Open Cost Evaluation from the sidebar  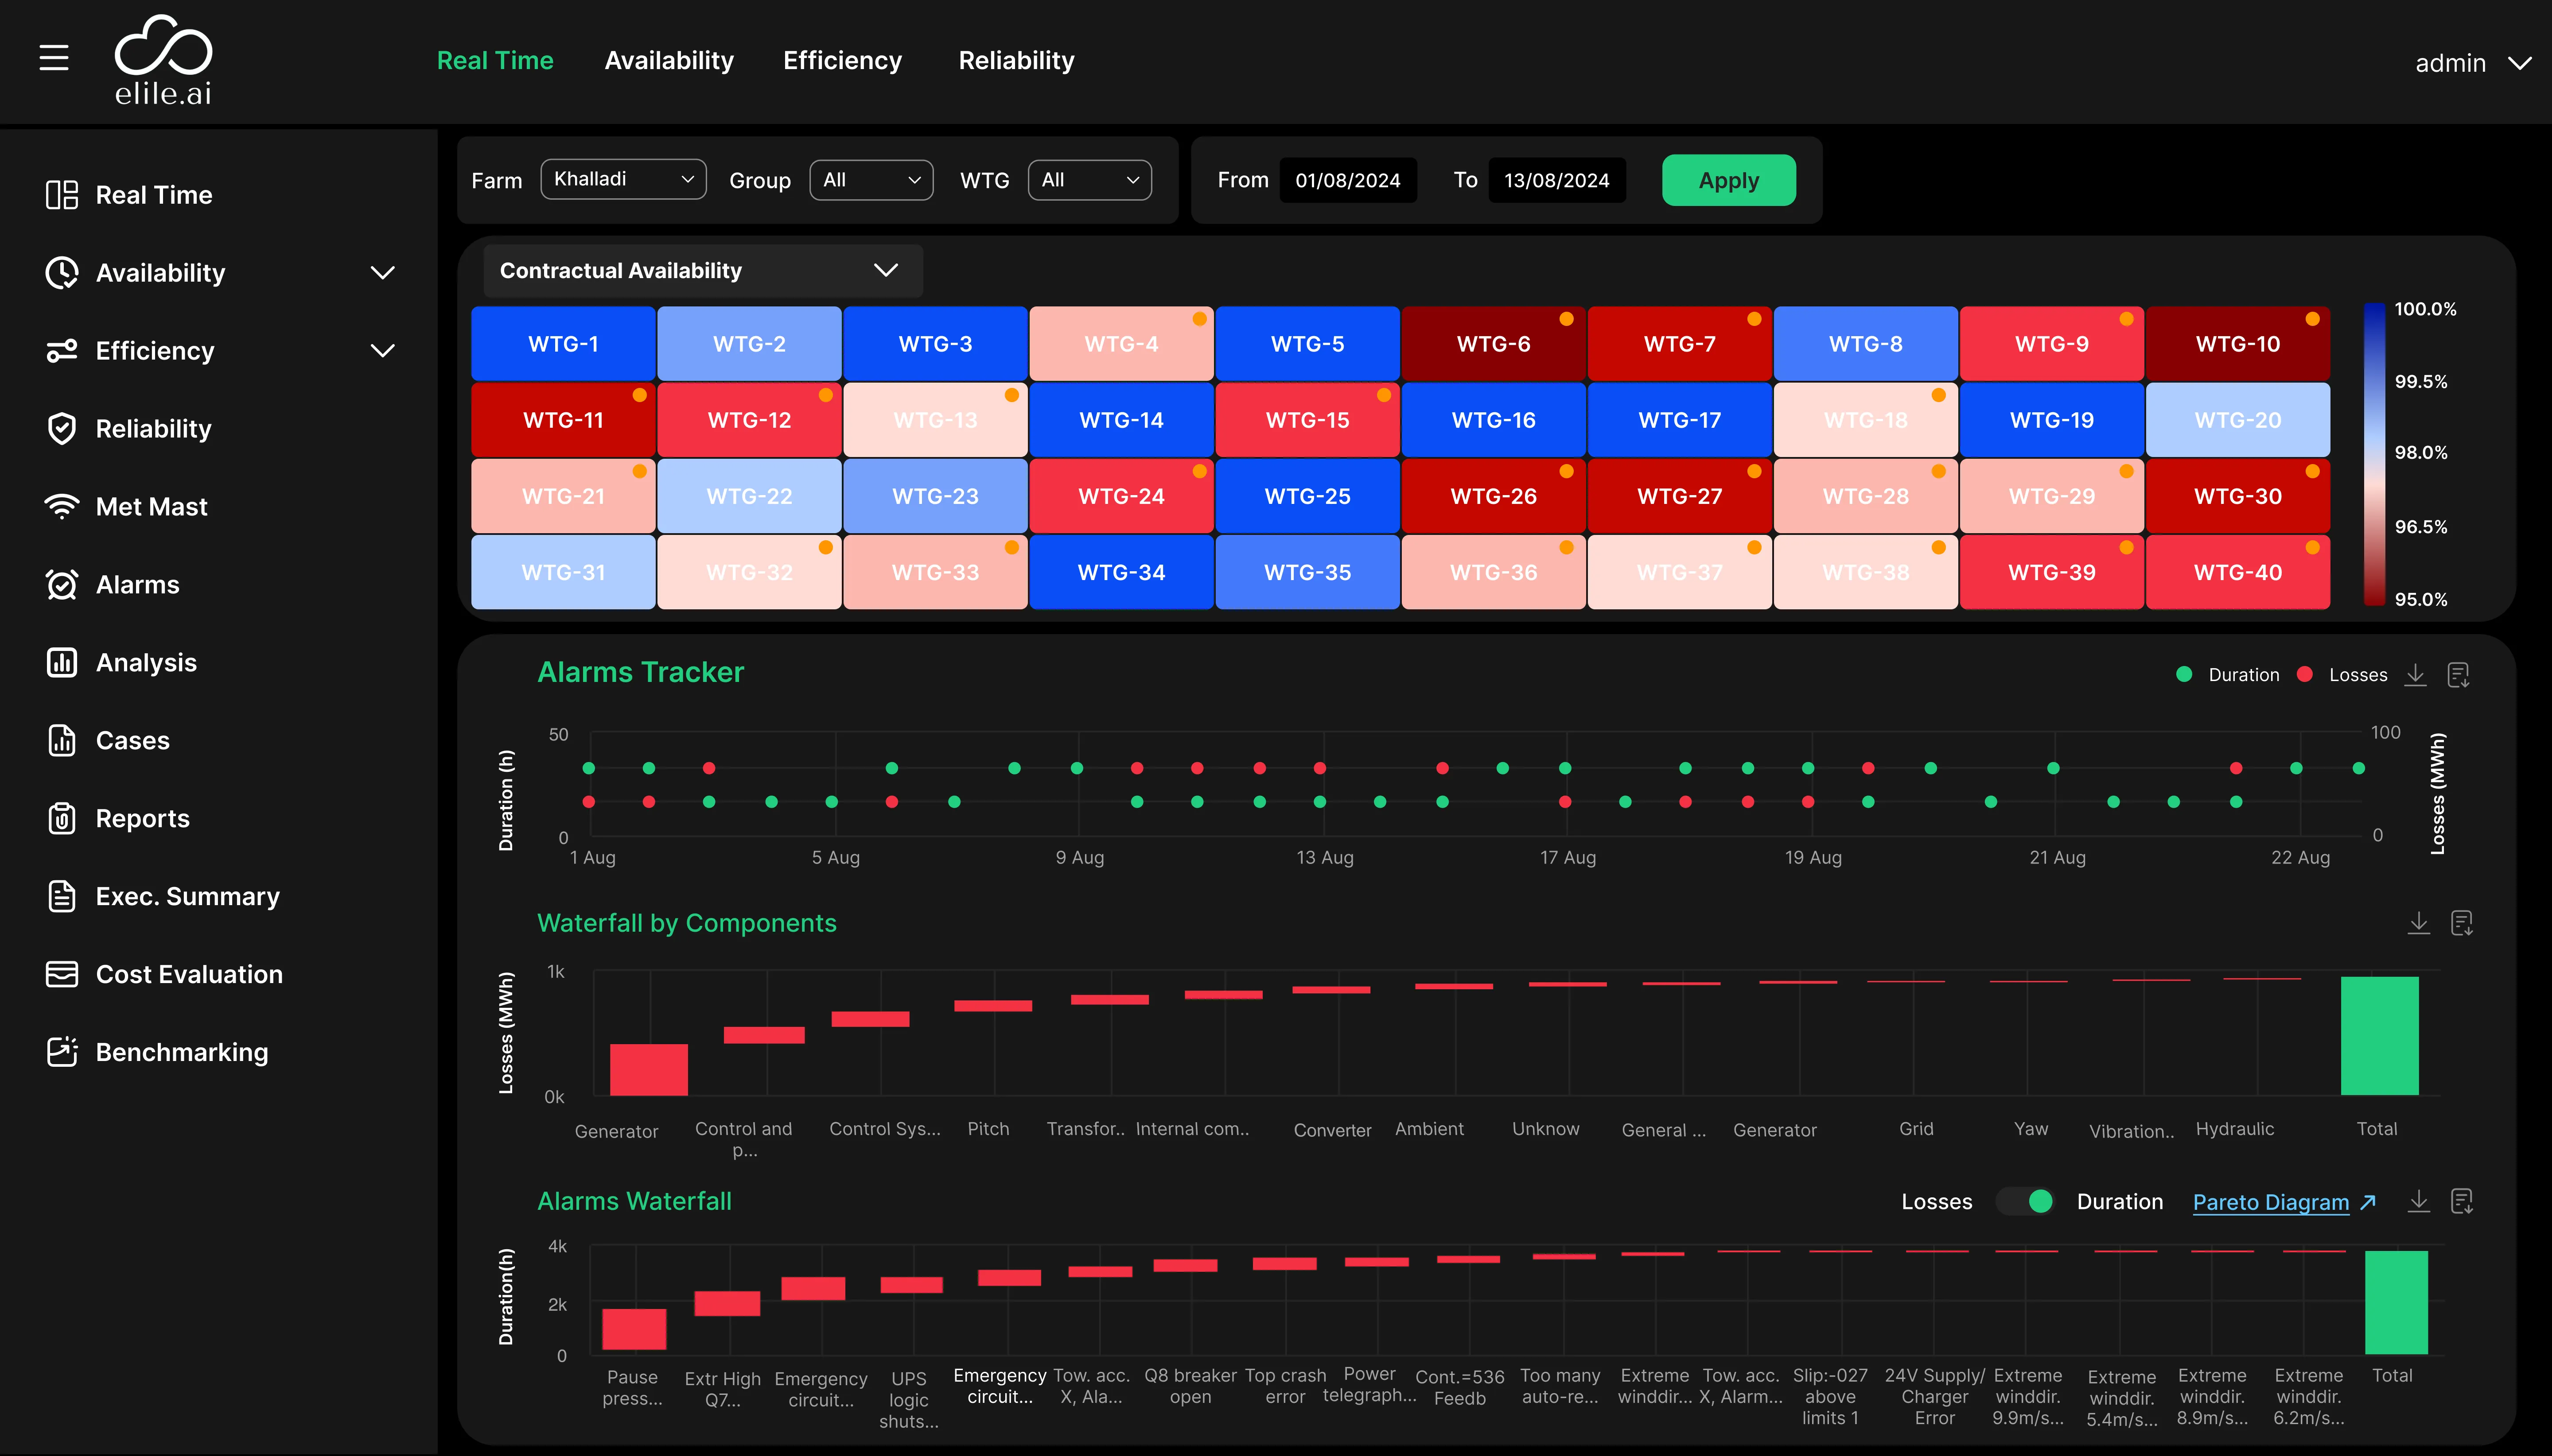tap(189, 975)
